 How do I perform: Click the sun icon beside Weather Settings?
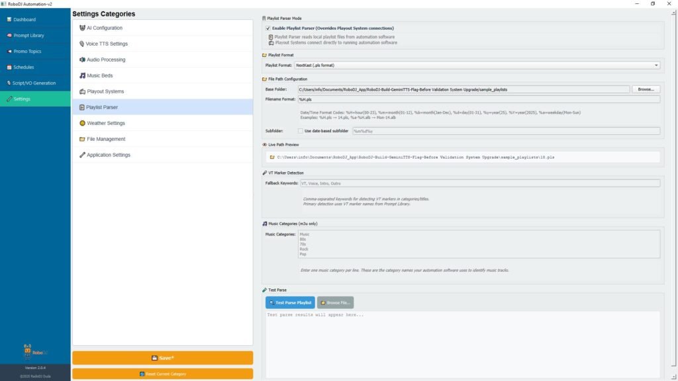coord(81,123)
